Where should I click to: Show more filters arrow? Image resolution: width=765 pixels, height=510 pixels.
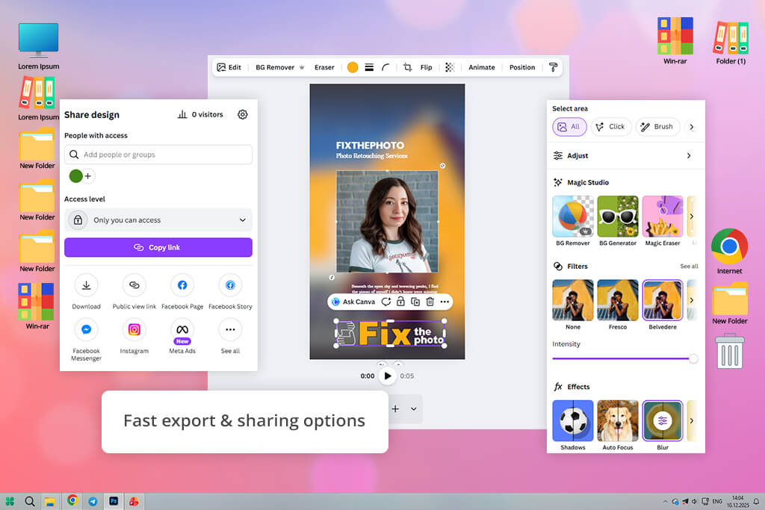691,300
